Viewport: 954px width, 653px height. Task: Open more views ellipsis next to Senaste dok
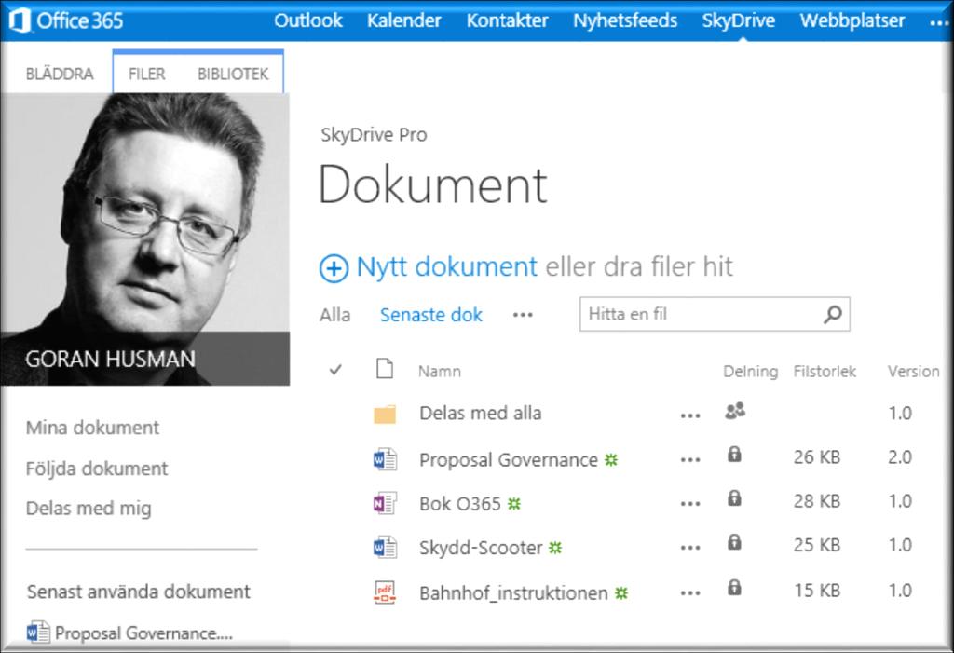pos(523,315)
